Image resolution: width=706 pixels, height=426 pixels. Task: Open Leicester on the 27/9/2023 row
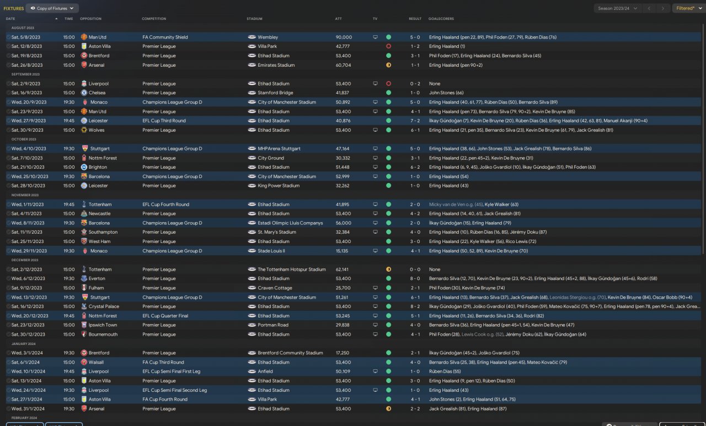(98, 121)
